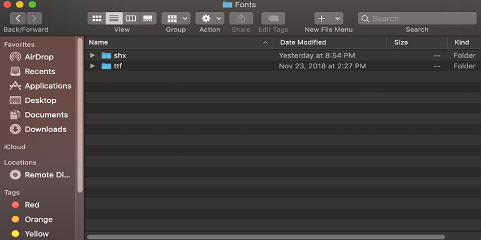Open the New File Menu dropdown
This screenshot has width=481, height=240.
329,19
